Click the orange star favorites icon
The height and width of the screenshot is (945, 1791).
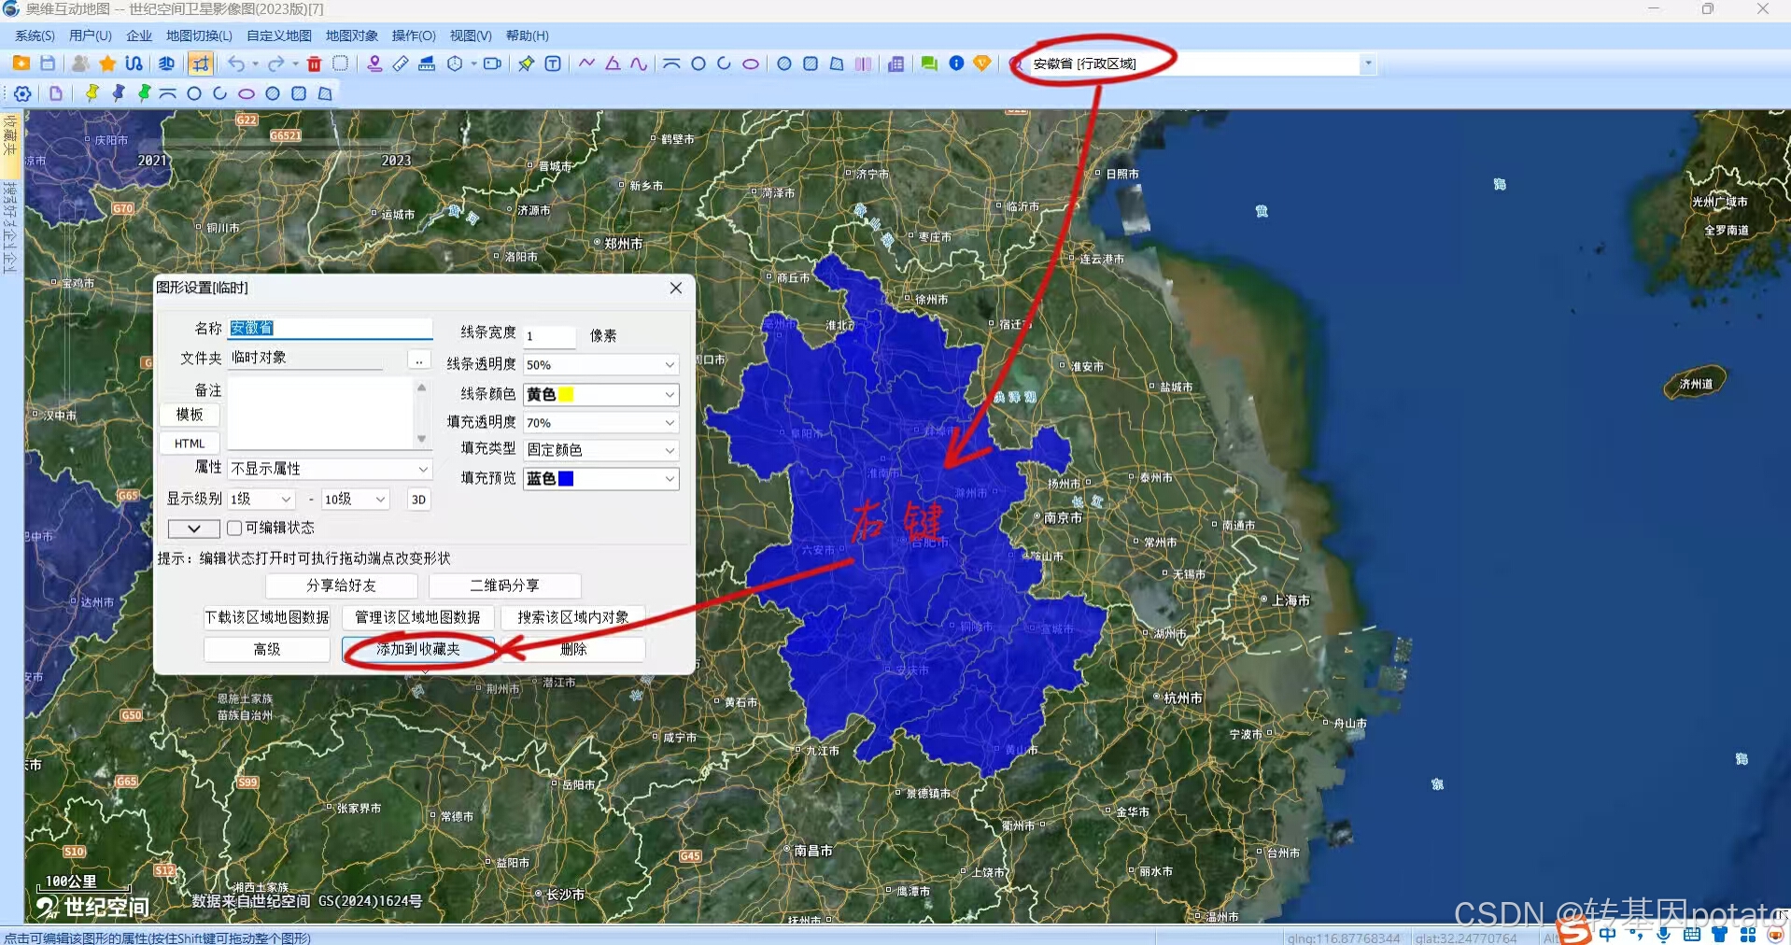click(x=107, y=63)
